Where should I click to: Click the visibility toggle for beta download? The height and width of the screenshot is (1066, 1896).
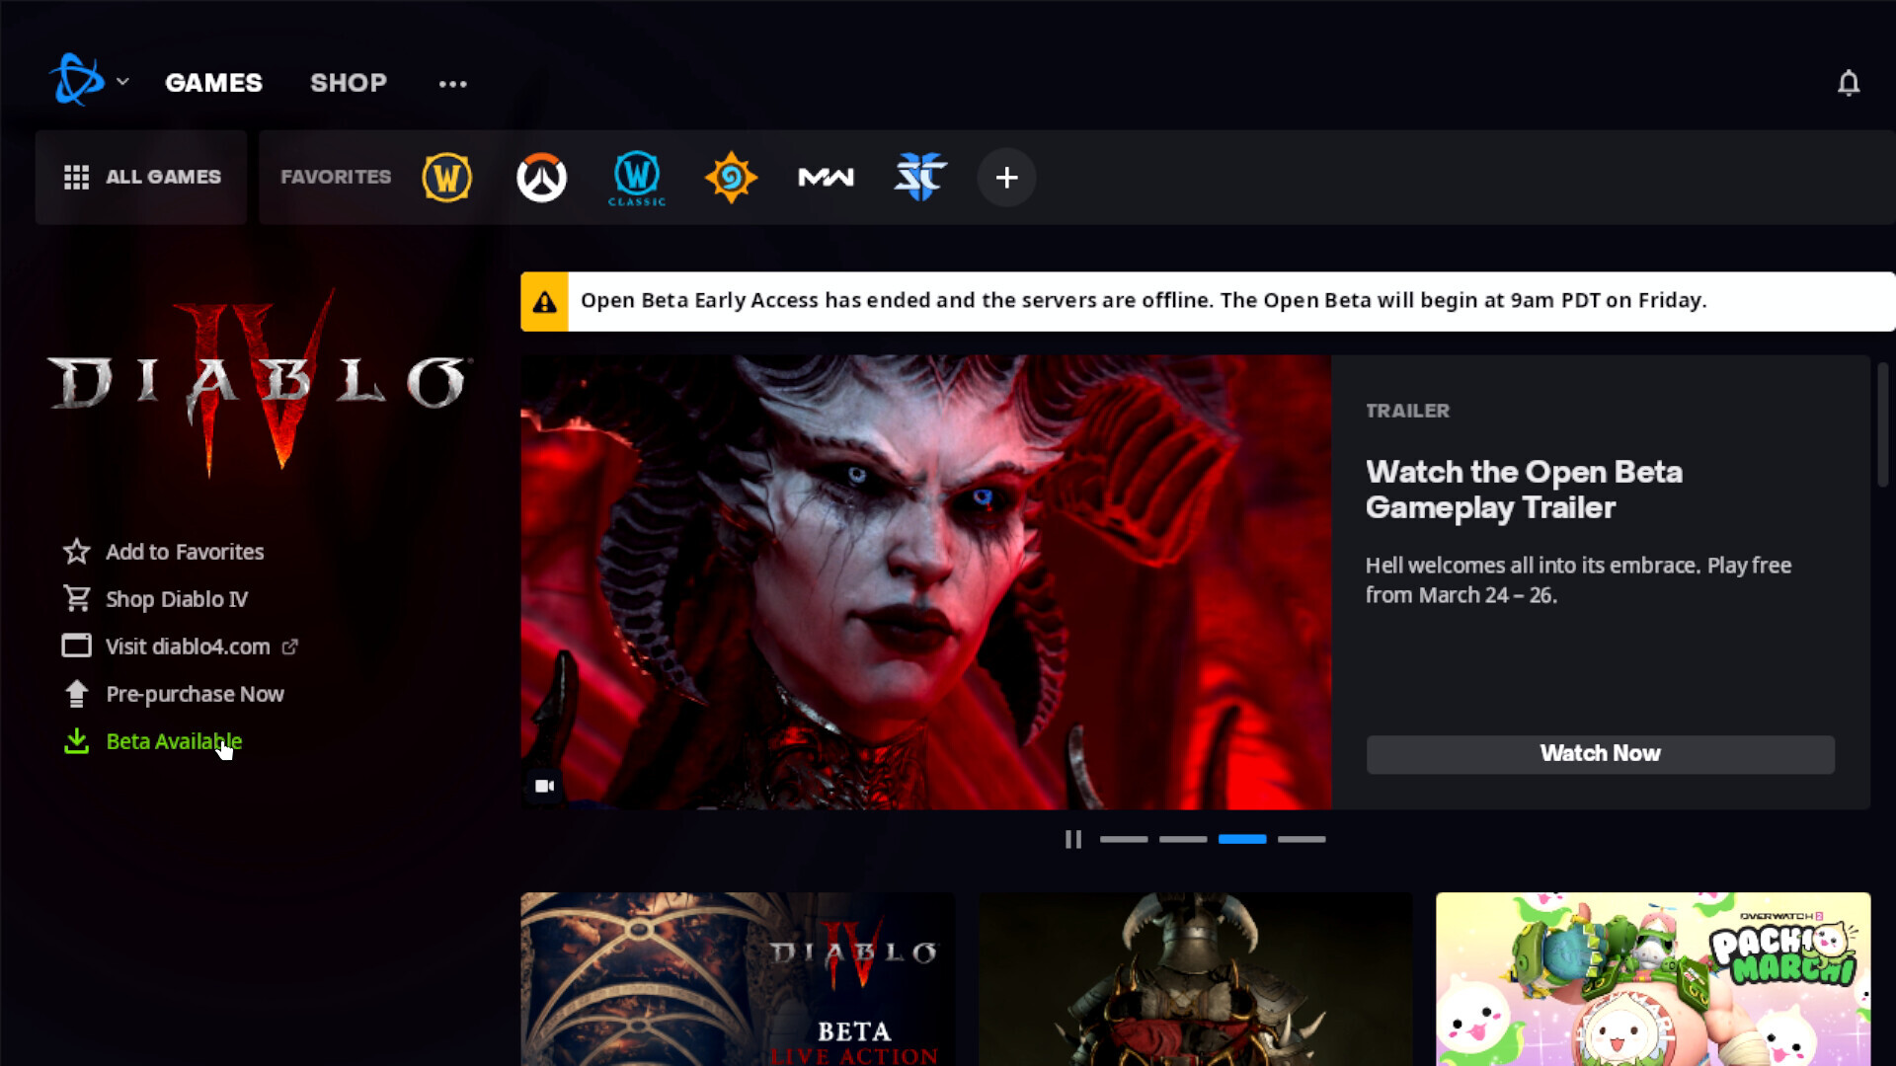click(173, 740)
